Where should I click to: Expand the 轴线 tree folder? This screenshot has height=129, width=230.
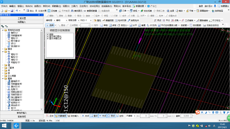(3, 49)
